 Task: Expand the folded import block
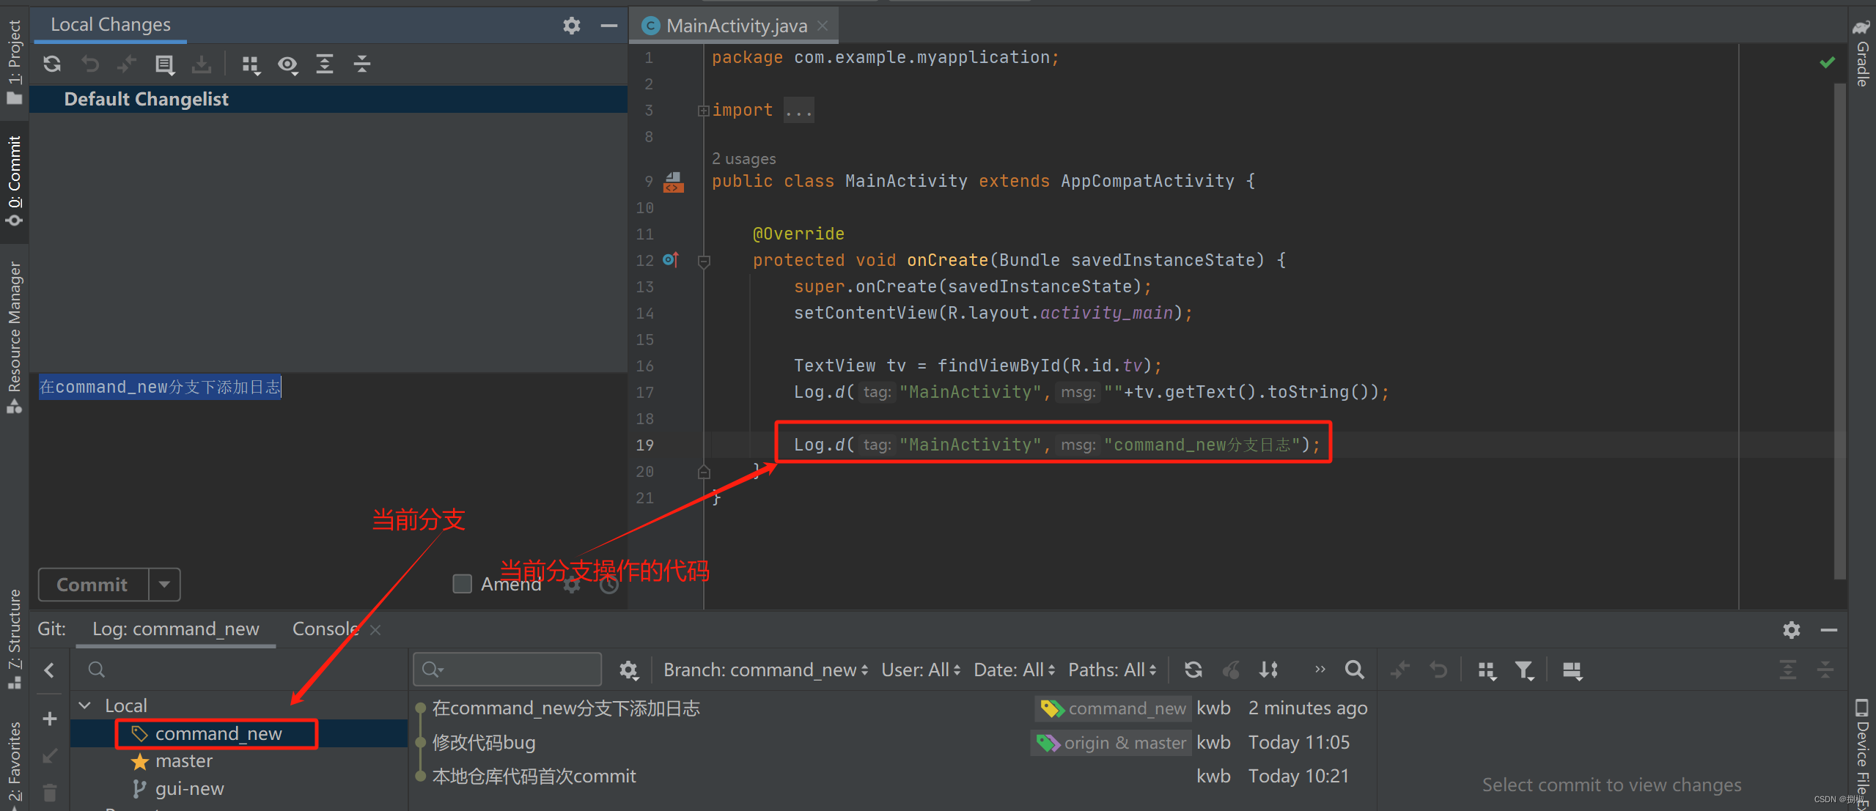coord(703,111)
